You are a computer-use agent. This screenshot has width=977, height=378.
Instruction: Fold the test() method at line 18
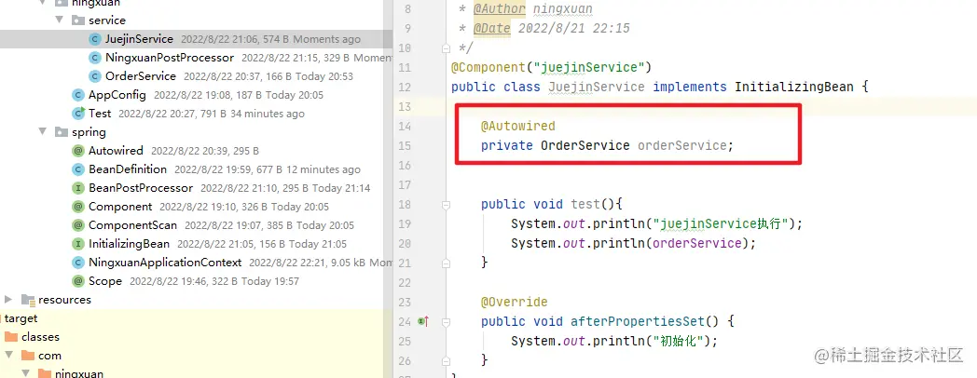pyautogui.click(x=446, y=204)
